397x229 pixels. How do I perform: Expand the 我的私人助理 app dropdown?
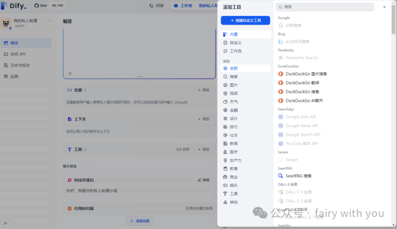[50, 21]
